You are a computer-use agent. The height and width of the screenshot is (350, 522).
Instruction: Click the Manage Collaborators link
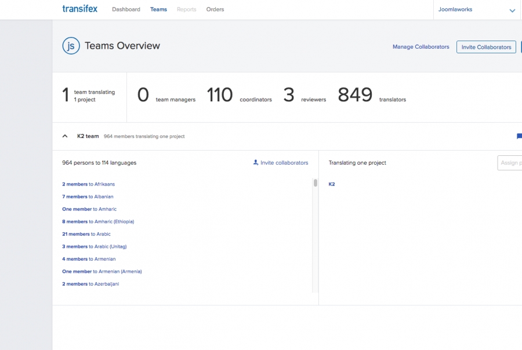click(x=421, y=47)
